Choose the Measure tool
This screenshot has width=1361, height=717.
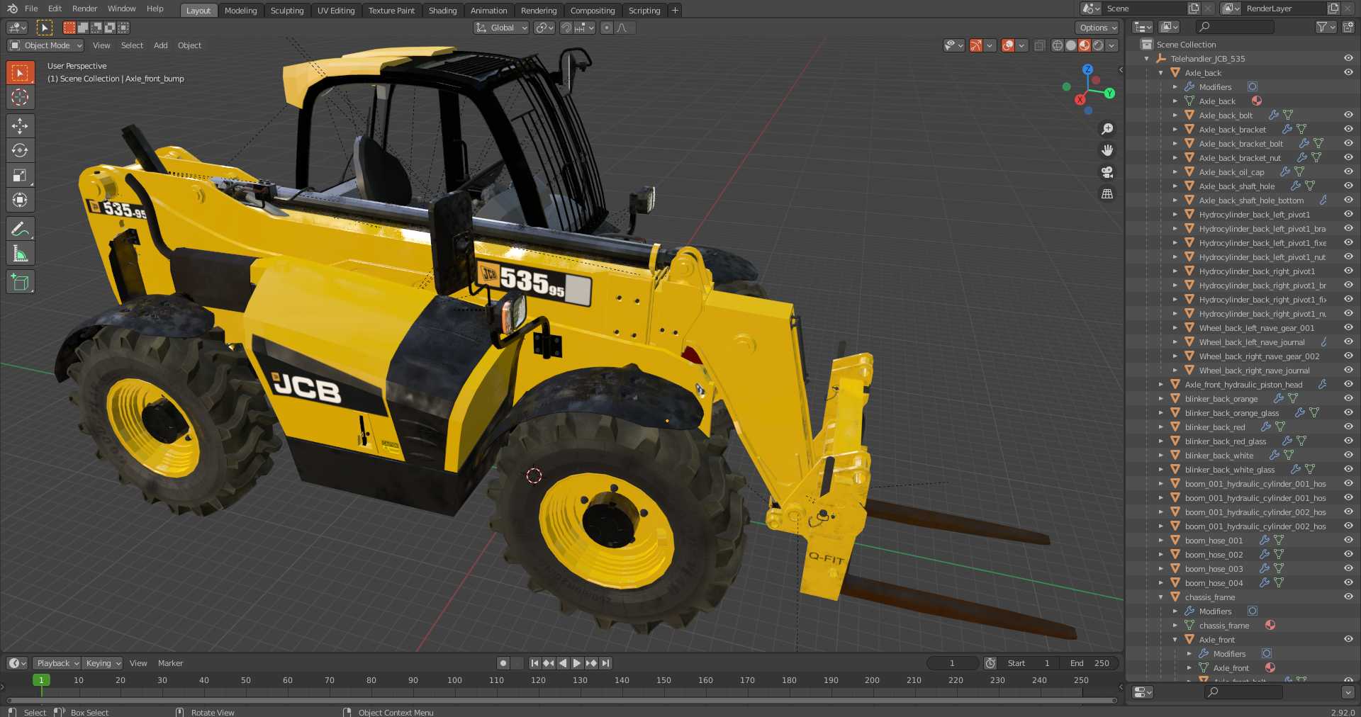[x=20, y=253]
